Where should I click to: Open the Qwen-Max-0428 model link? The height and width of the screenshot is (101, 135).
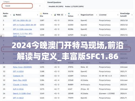click(x=20, y=80)
